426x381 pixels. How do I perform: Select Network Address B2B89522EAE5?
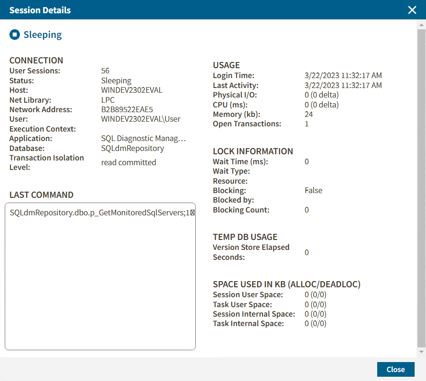127,109
